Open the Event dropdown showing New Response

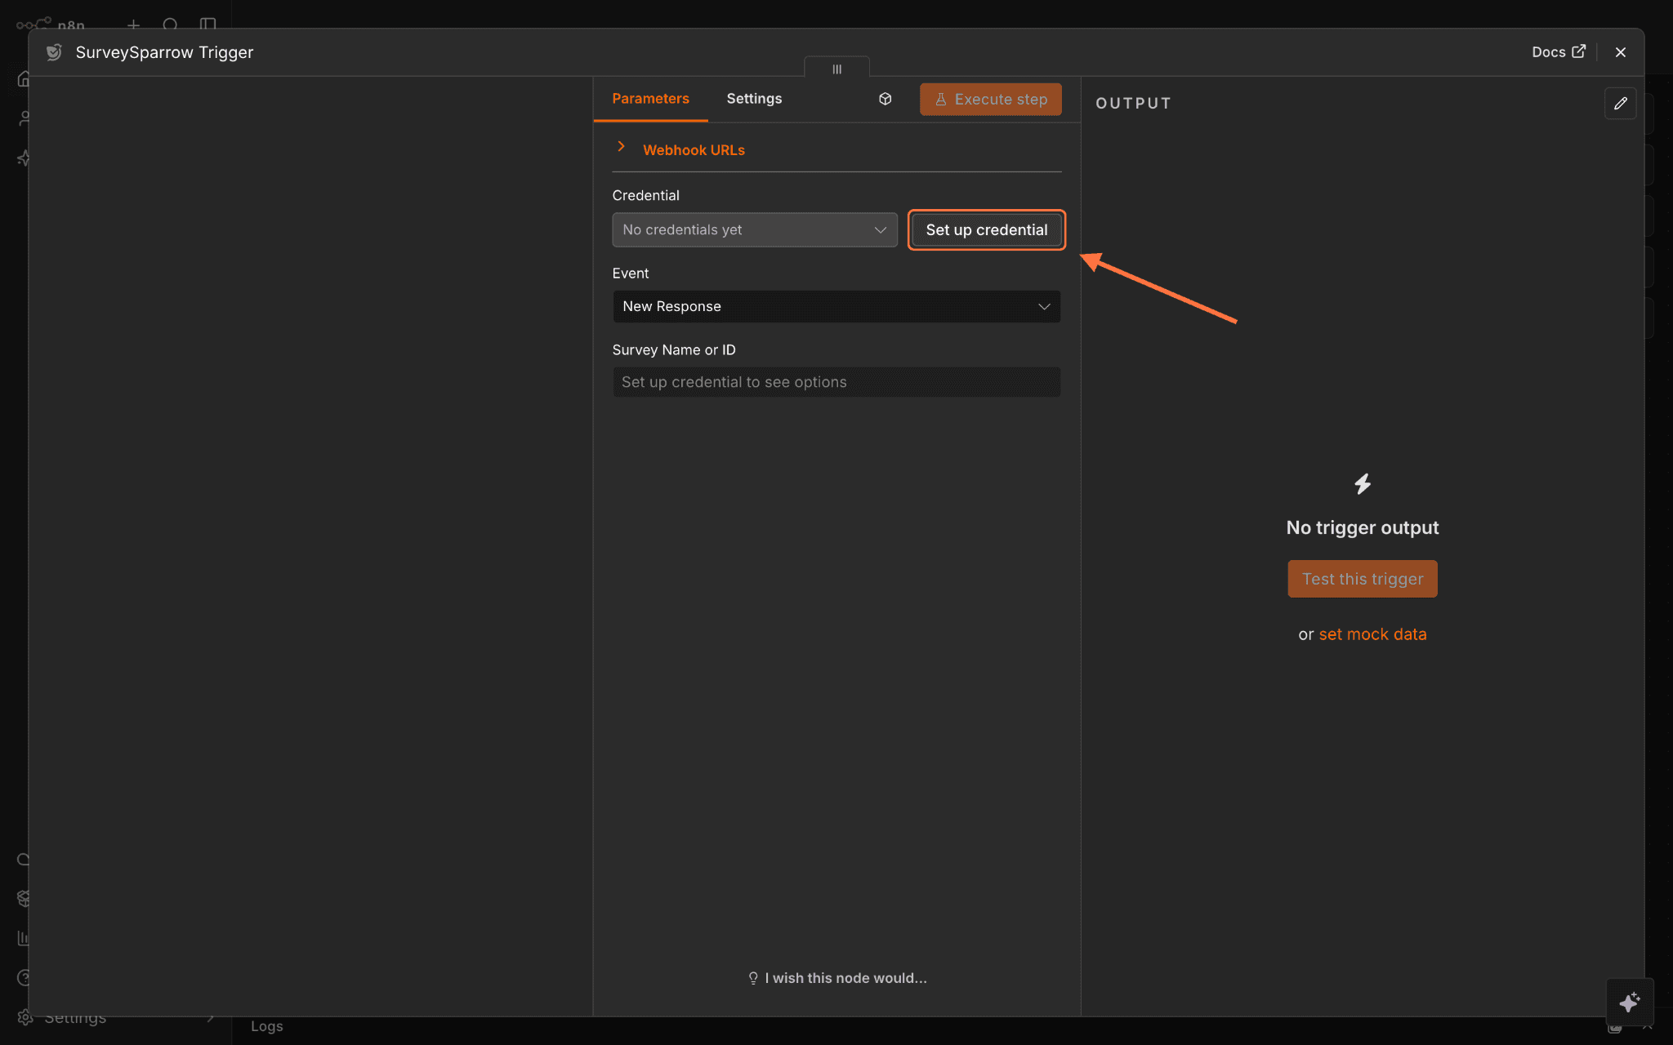(x=836, y=306)
